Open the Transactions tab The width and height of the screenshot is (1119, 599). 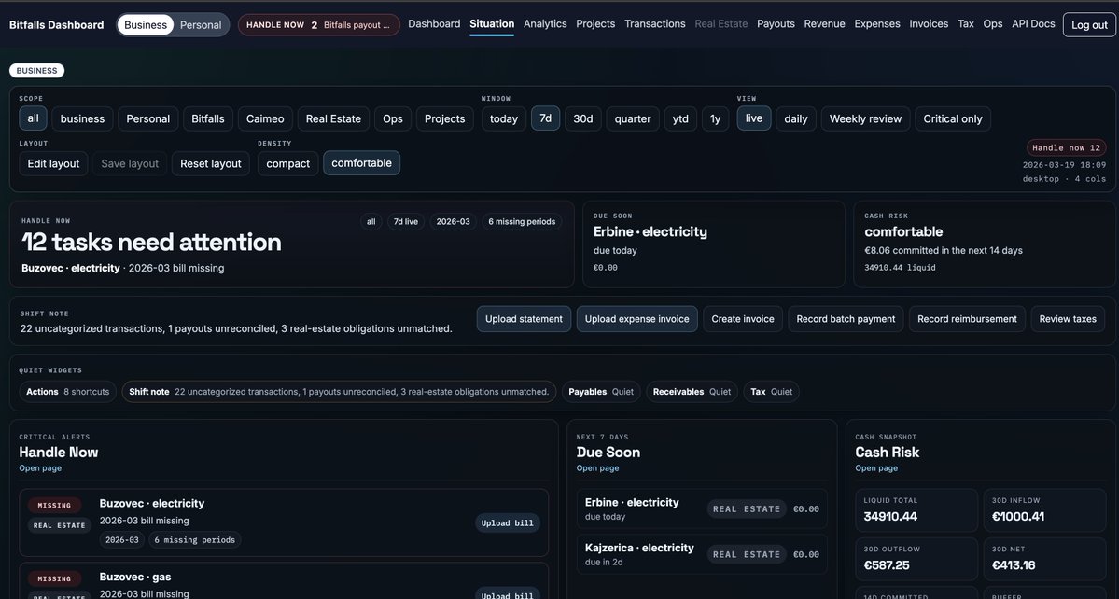coord(654,23)
